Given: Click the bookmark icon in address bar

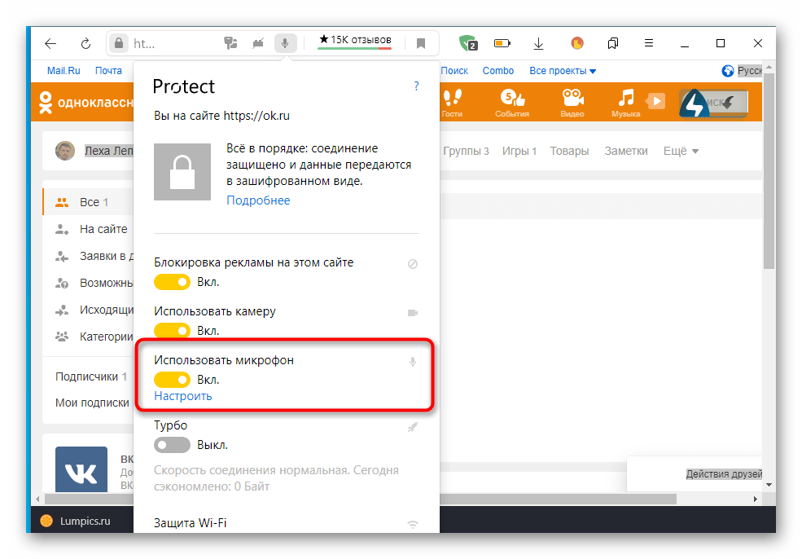Looking at the screenshot, I should pos(421,43).
